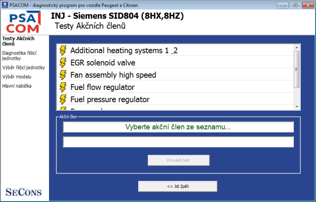316x202 pixels.
Task: Go to Výběr řídicí jednotky
Action: point(24,67)
